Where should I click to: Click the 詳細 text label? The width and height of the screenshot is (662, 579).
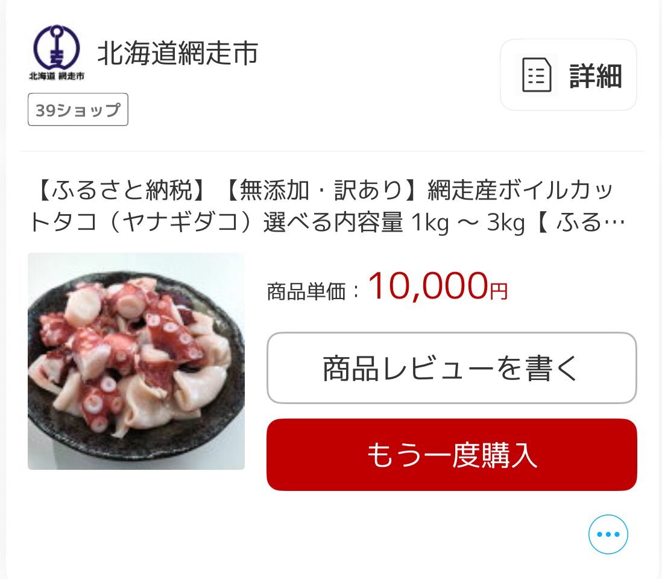pos(596,76)
